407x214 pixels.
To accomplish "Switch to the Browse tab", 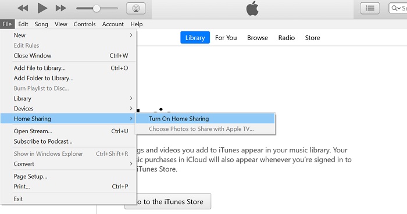I will [258, 38].
